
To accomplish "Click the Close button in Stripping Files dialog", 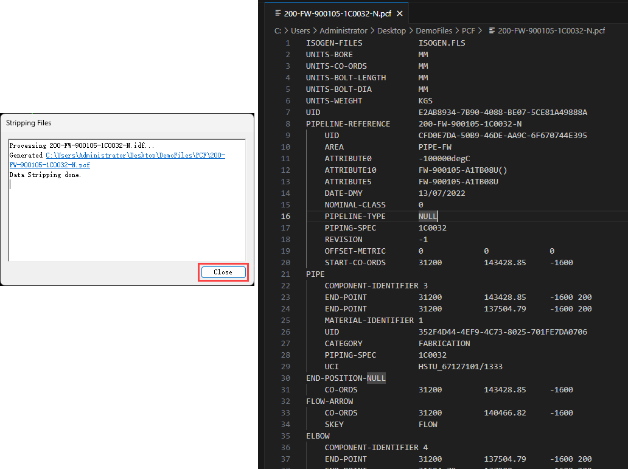I will (x=223, y=272).
